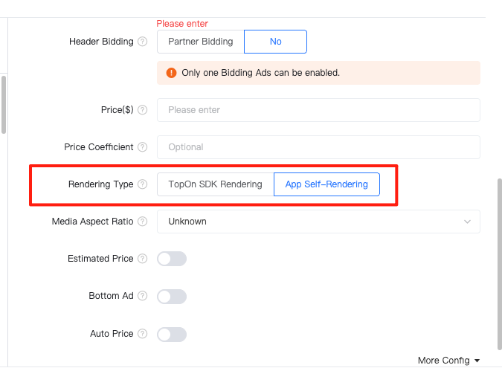The width and height of the screenshot is (502, 368).
Task: Click the Media Aspect Ratio chevron arrow
Action: 468,222
